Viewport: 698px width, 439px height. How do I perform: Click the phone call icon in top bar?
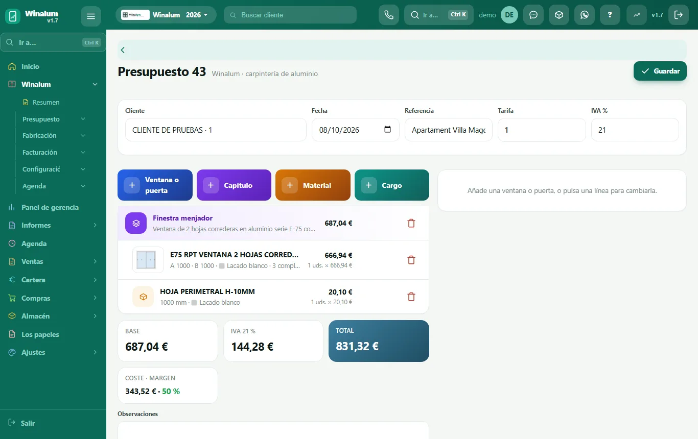pyautogui.click(x=388, y=15)
